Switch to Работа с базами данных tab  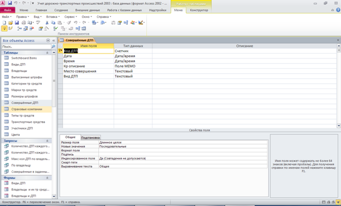tap(125, 10)
